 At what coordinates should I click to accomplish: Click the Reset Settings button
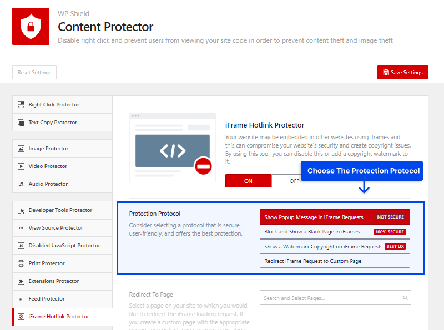coord(34,73)
